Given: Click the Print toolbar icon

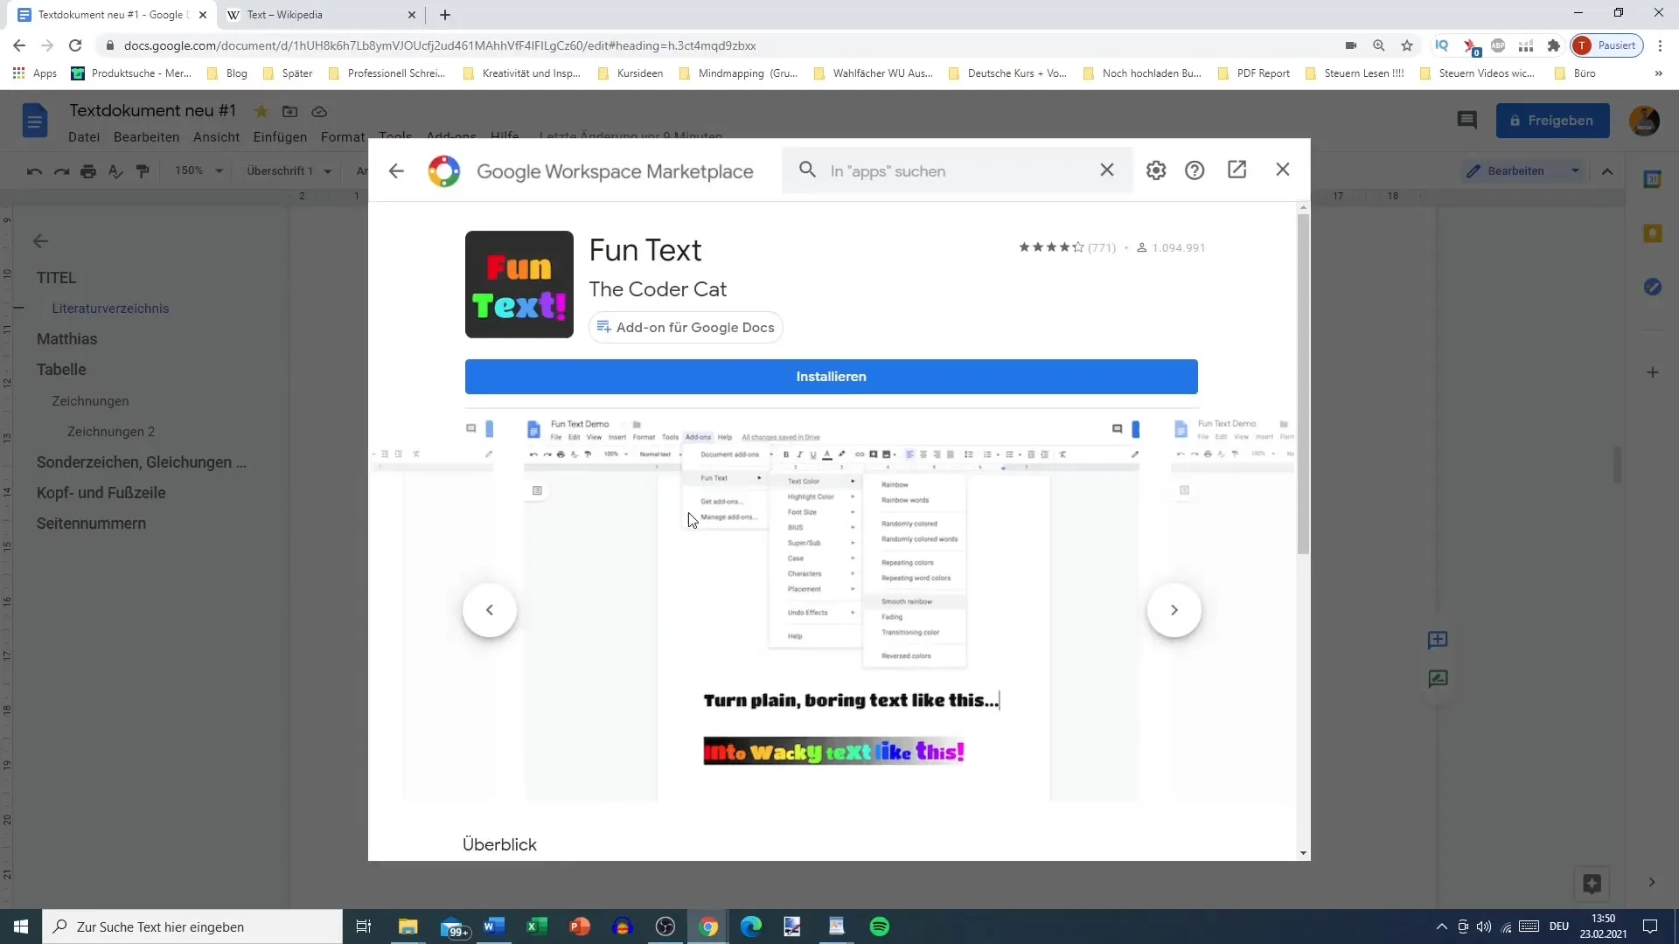Looking at the screenshot, I should (x=88, y=171).
